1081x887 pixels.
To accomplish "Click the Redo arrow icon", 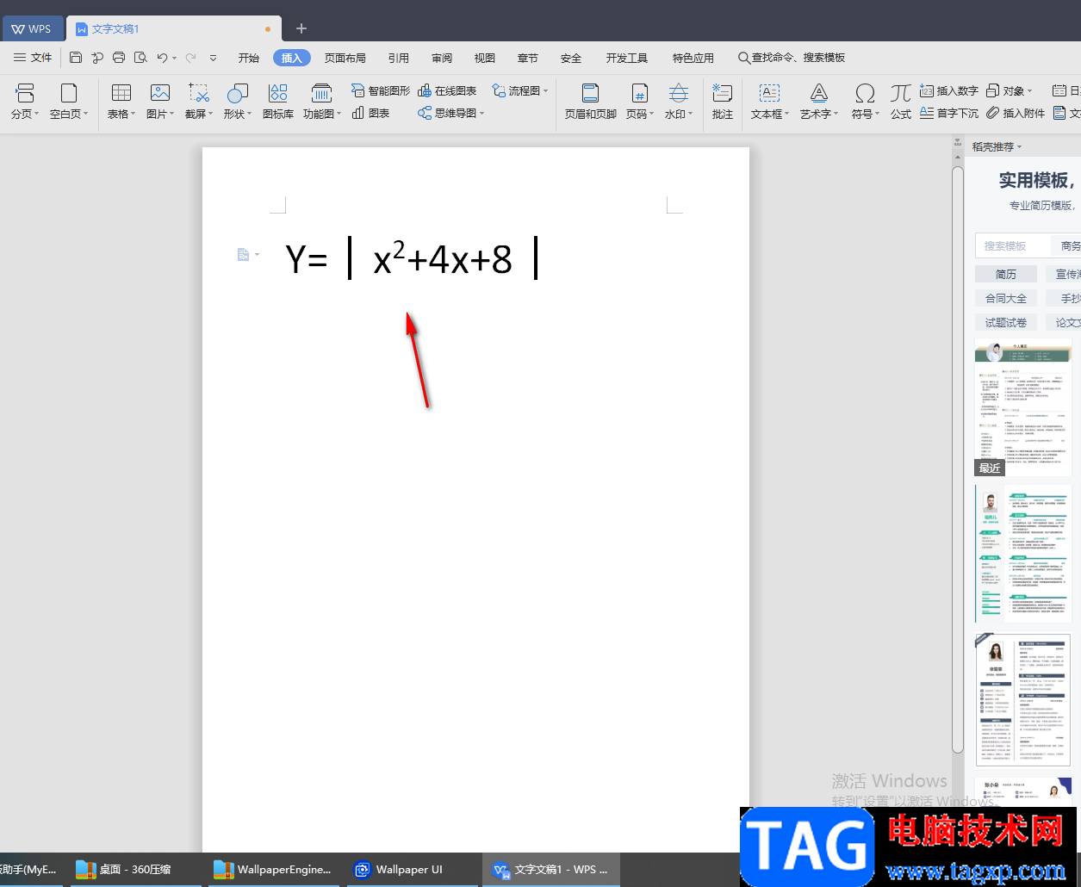I will [x=191, y=58].
